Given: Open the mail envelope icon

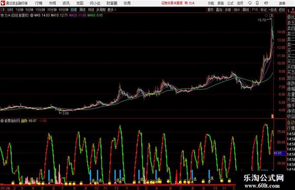Looking at the screenshot, I should [266, 3].
